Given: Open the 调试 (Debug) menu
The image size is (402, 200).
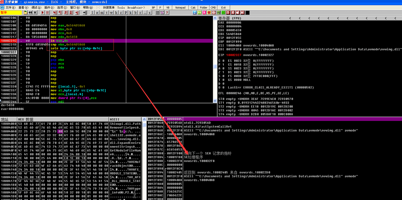Looking at the screenshot, I should tap(36, 8).
